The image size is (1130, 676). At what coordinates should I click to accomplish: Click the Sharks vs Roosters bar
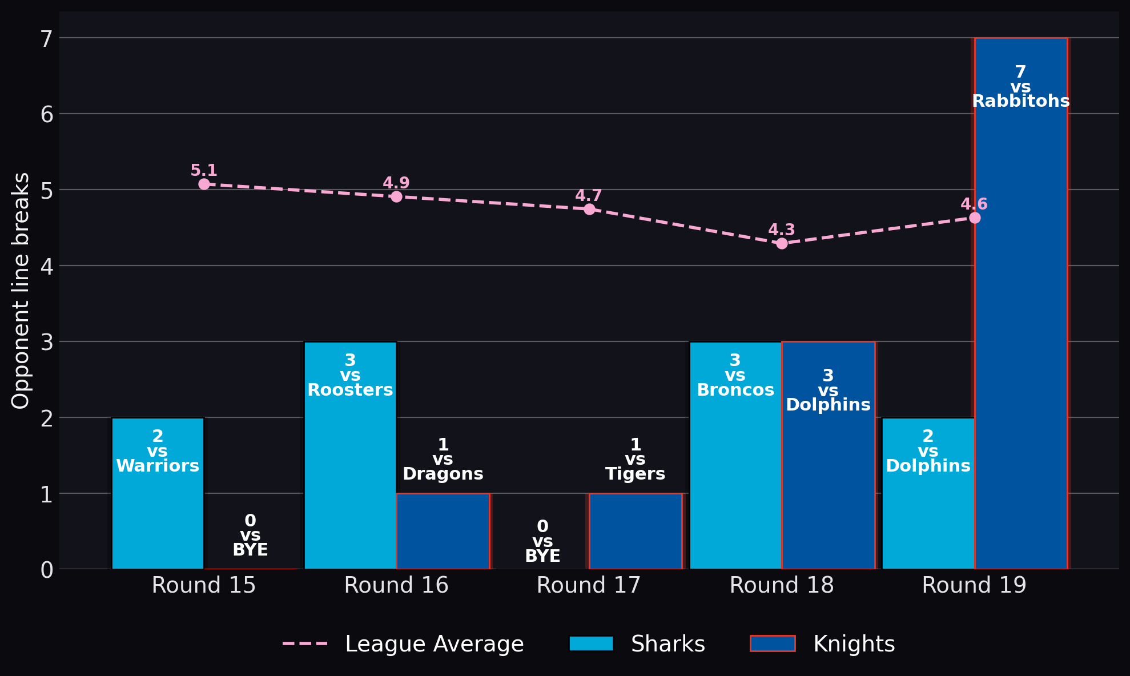pyautogui.click(x=350, y=455)
